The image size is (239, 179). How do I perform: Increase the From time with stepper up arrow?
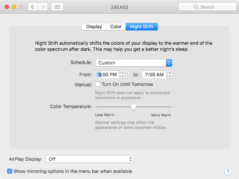[122, 73]
